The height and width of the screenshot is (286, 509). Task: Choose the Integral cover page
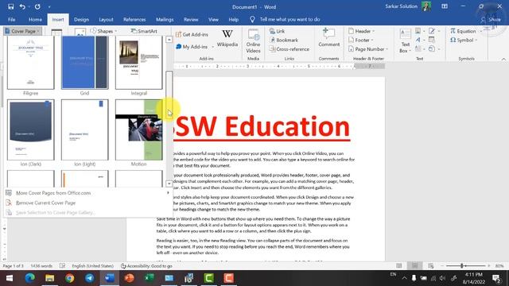click(139, 63)
